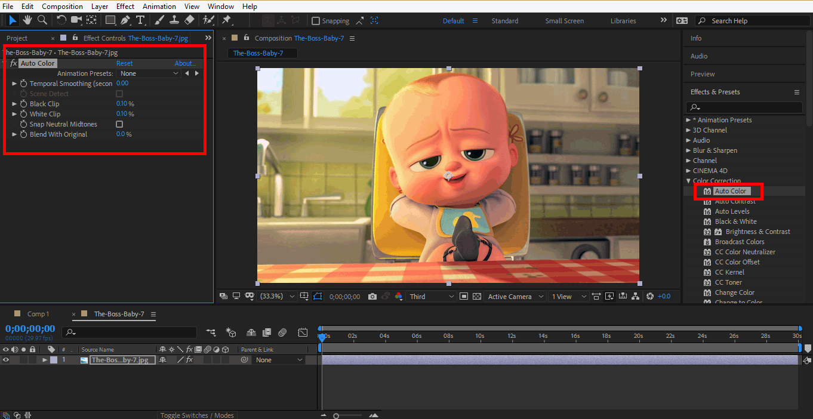Viewport: 813px width, 419px height.
Task: Select the Rectangle shape tool
Action: (x=110, y=20)
